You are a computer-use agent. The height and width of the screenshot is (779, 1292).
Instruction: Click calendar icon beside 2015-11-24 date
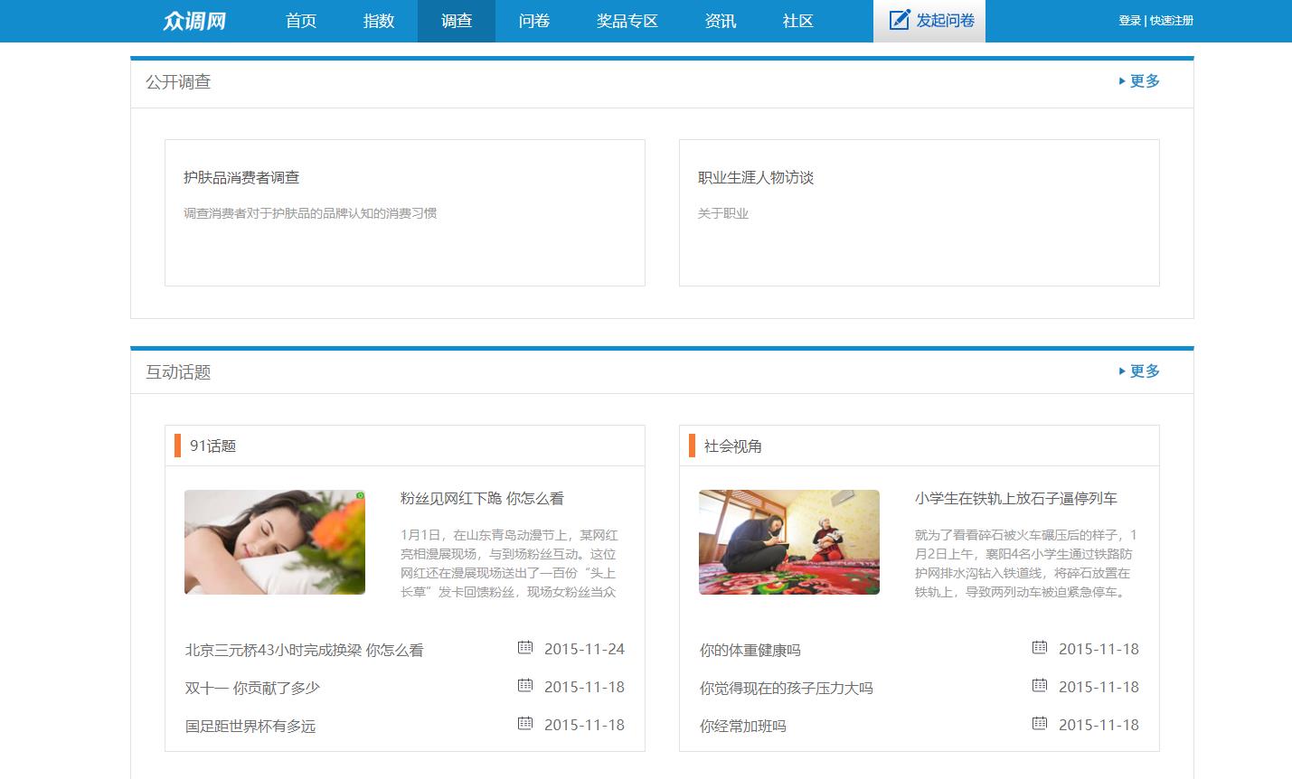click(525, 647)
